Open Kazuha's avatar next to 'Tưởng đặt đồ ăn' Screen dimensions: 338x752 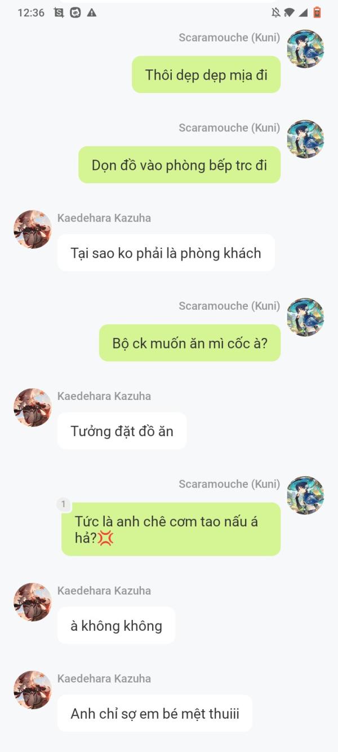click(x=33, y=407)
